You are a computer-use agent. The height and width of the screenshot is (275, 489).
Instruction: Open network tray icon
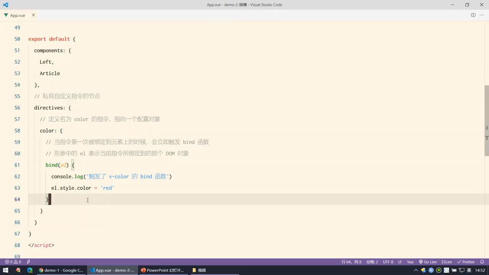coord(461,270)
